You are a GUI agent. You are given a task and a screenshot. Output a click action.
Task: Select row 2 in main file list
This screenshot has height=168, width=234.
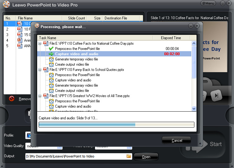click(17, 29)
